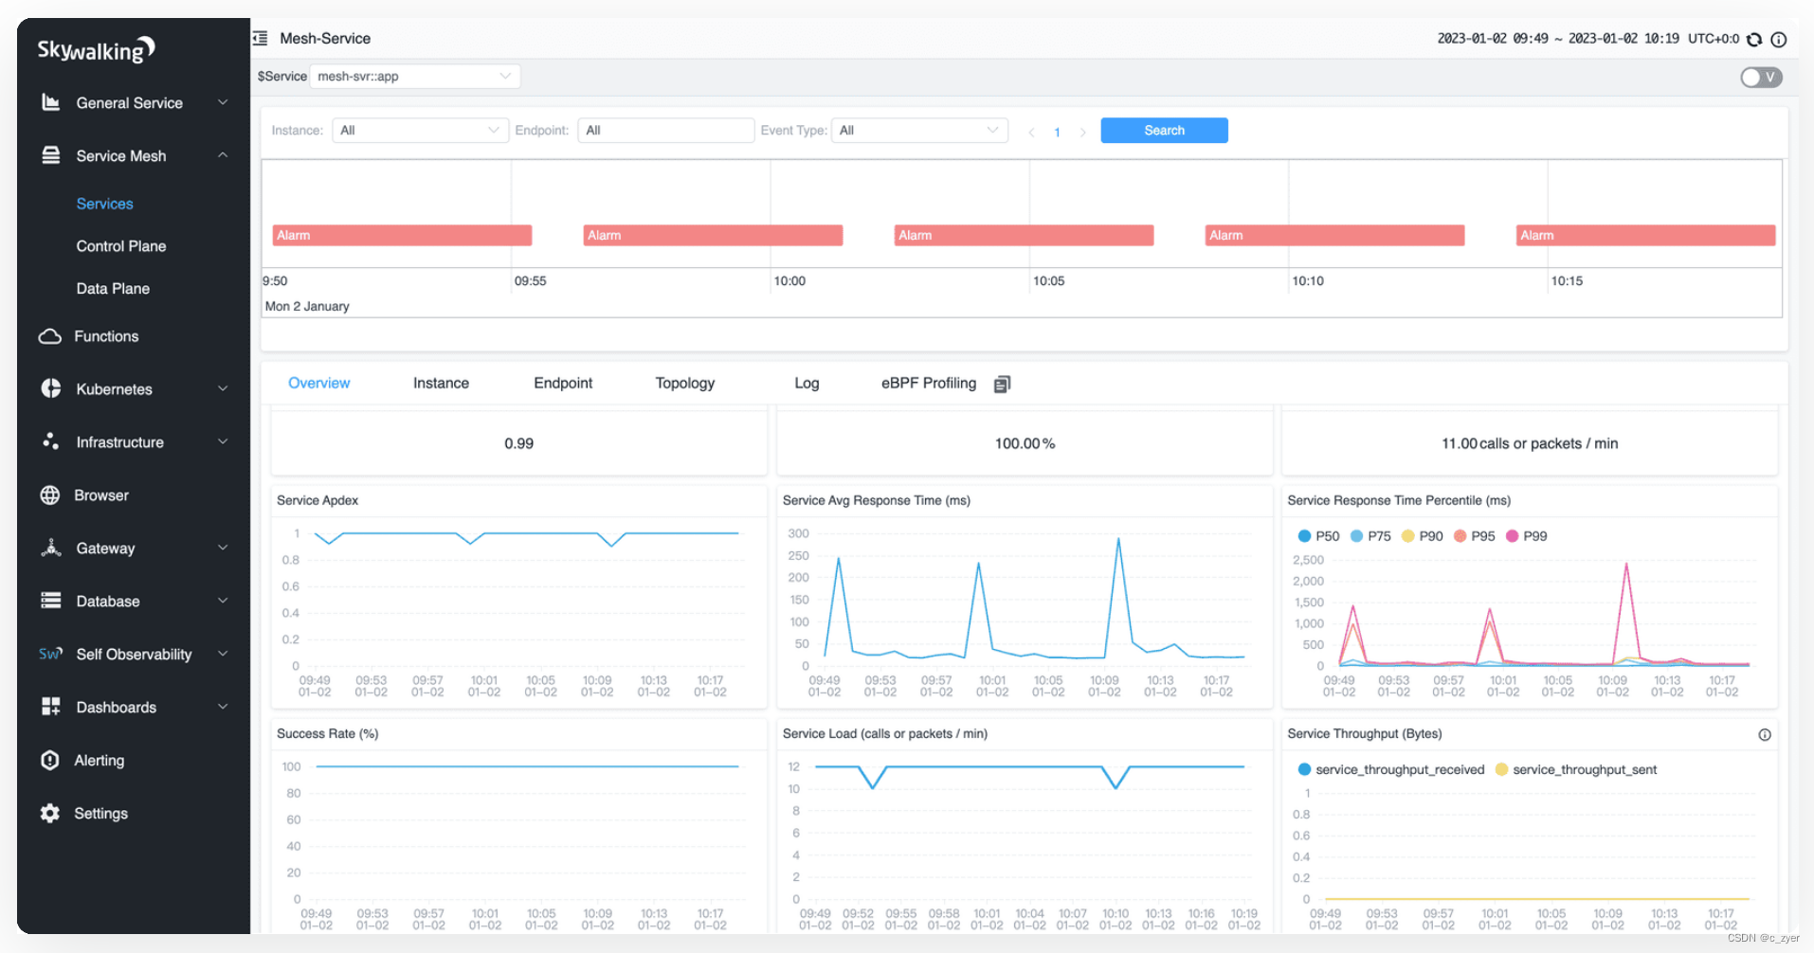The height and width of the screenshot is (953, 1814).
Task: Click the Self Observability Sw icon
Action: [50, 654]
